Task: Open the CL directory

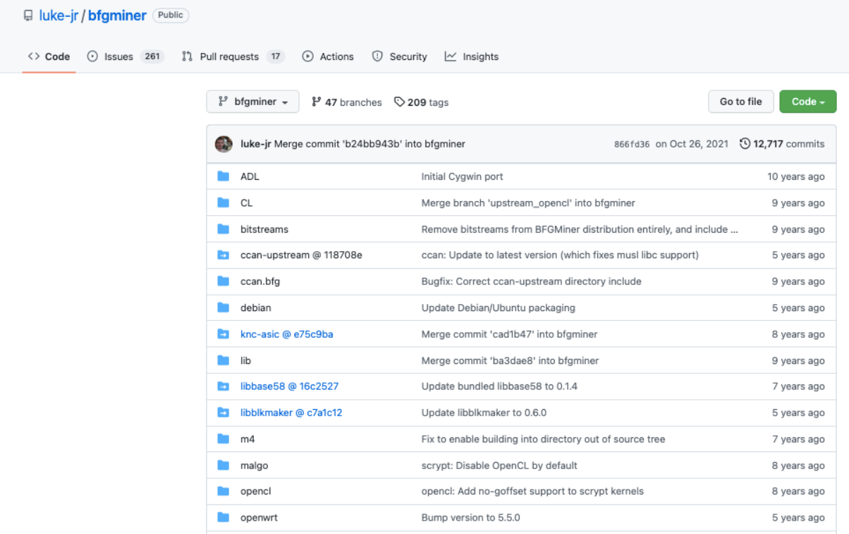Action: coord(246,202)
